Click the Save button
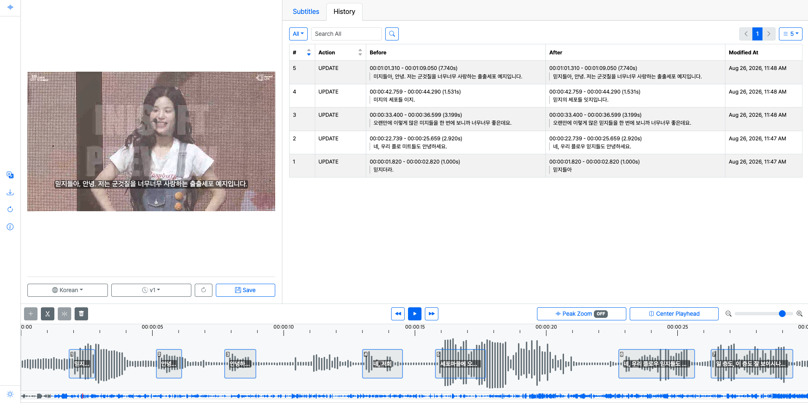The height and width of the screenshot is (403, 808). coord(245,290)
